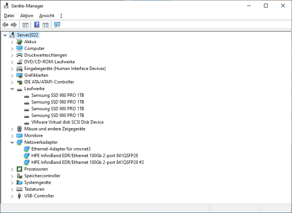Click the Akkus battery icon
This screenshot has width=292, height=213.
[19, 42]
